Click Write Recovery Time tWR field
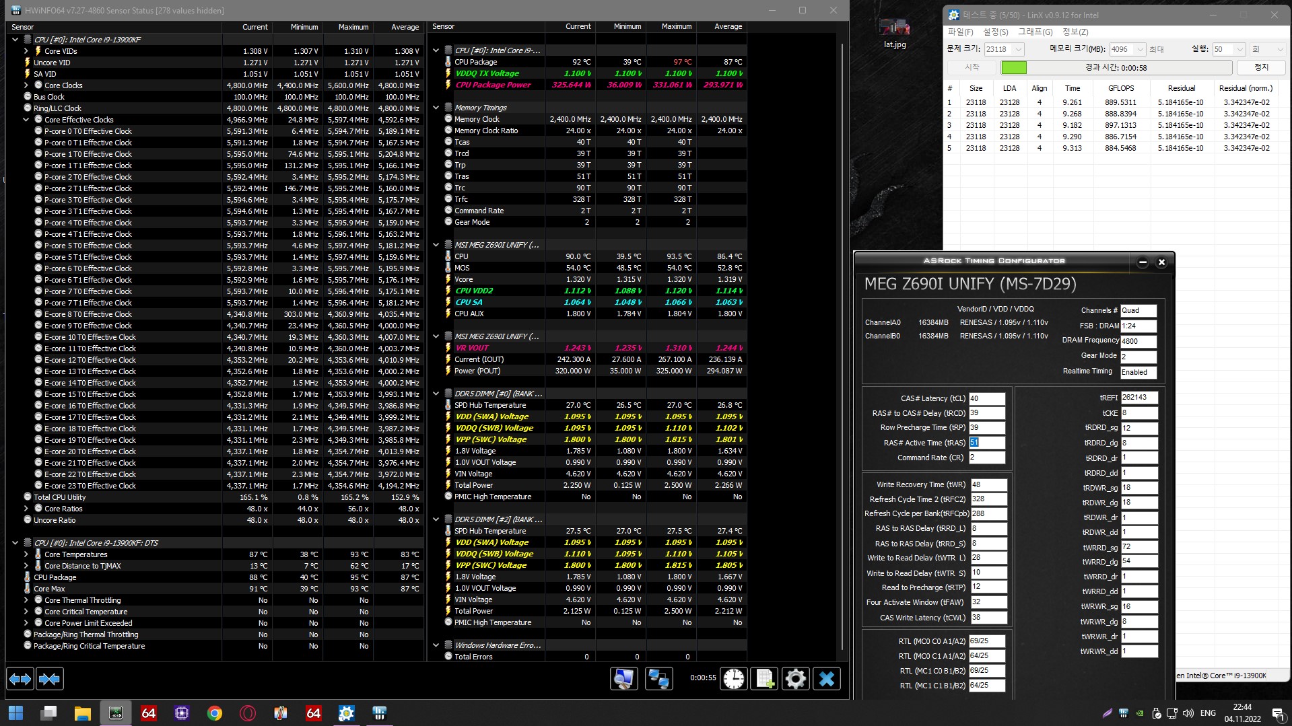Viewport: 1292px width, 726px height. click(x=988, y=484)
